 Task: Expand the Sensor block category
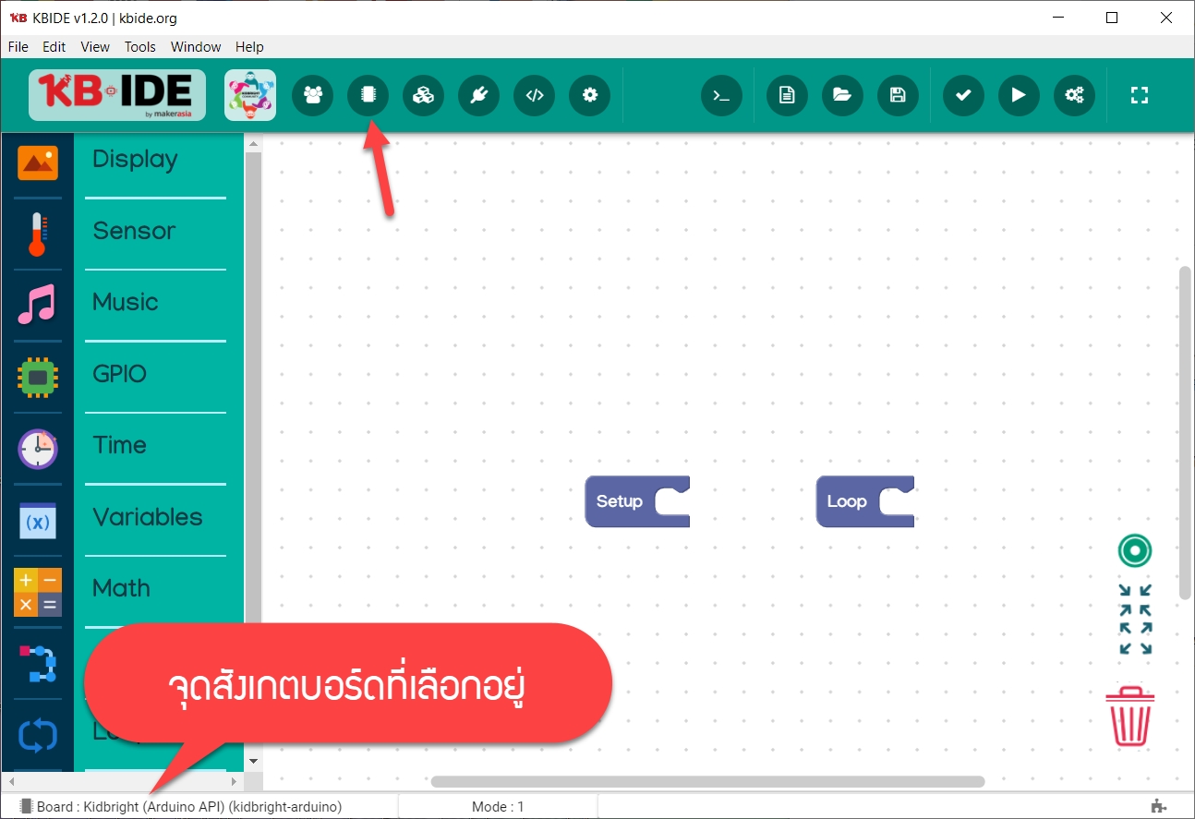(134, 231)
